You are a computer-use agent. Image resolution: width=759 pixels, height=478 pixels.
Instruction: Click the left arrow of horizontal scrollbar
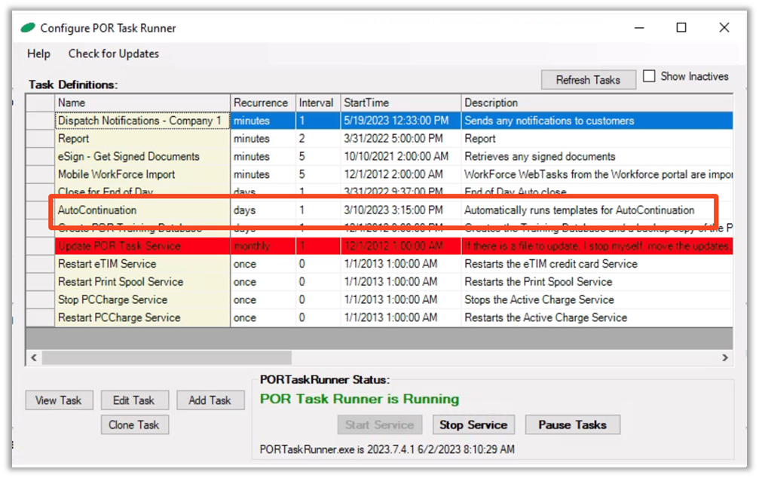(x=34, y=357)
